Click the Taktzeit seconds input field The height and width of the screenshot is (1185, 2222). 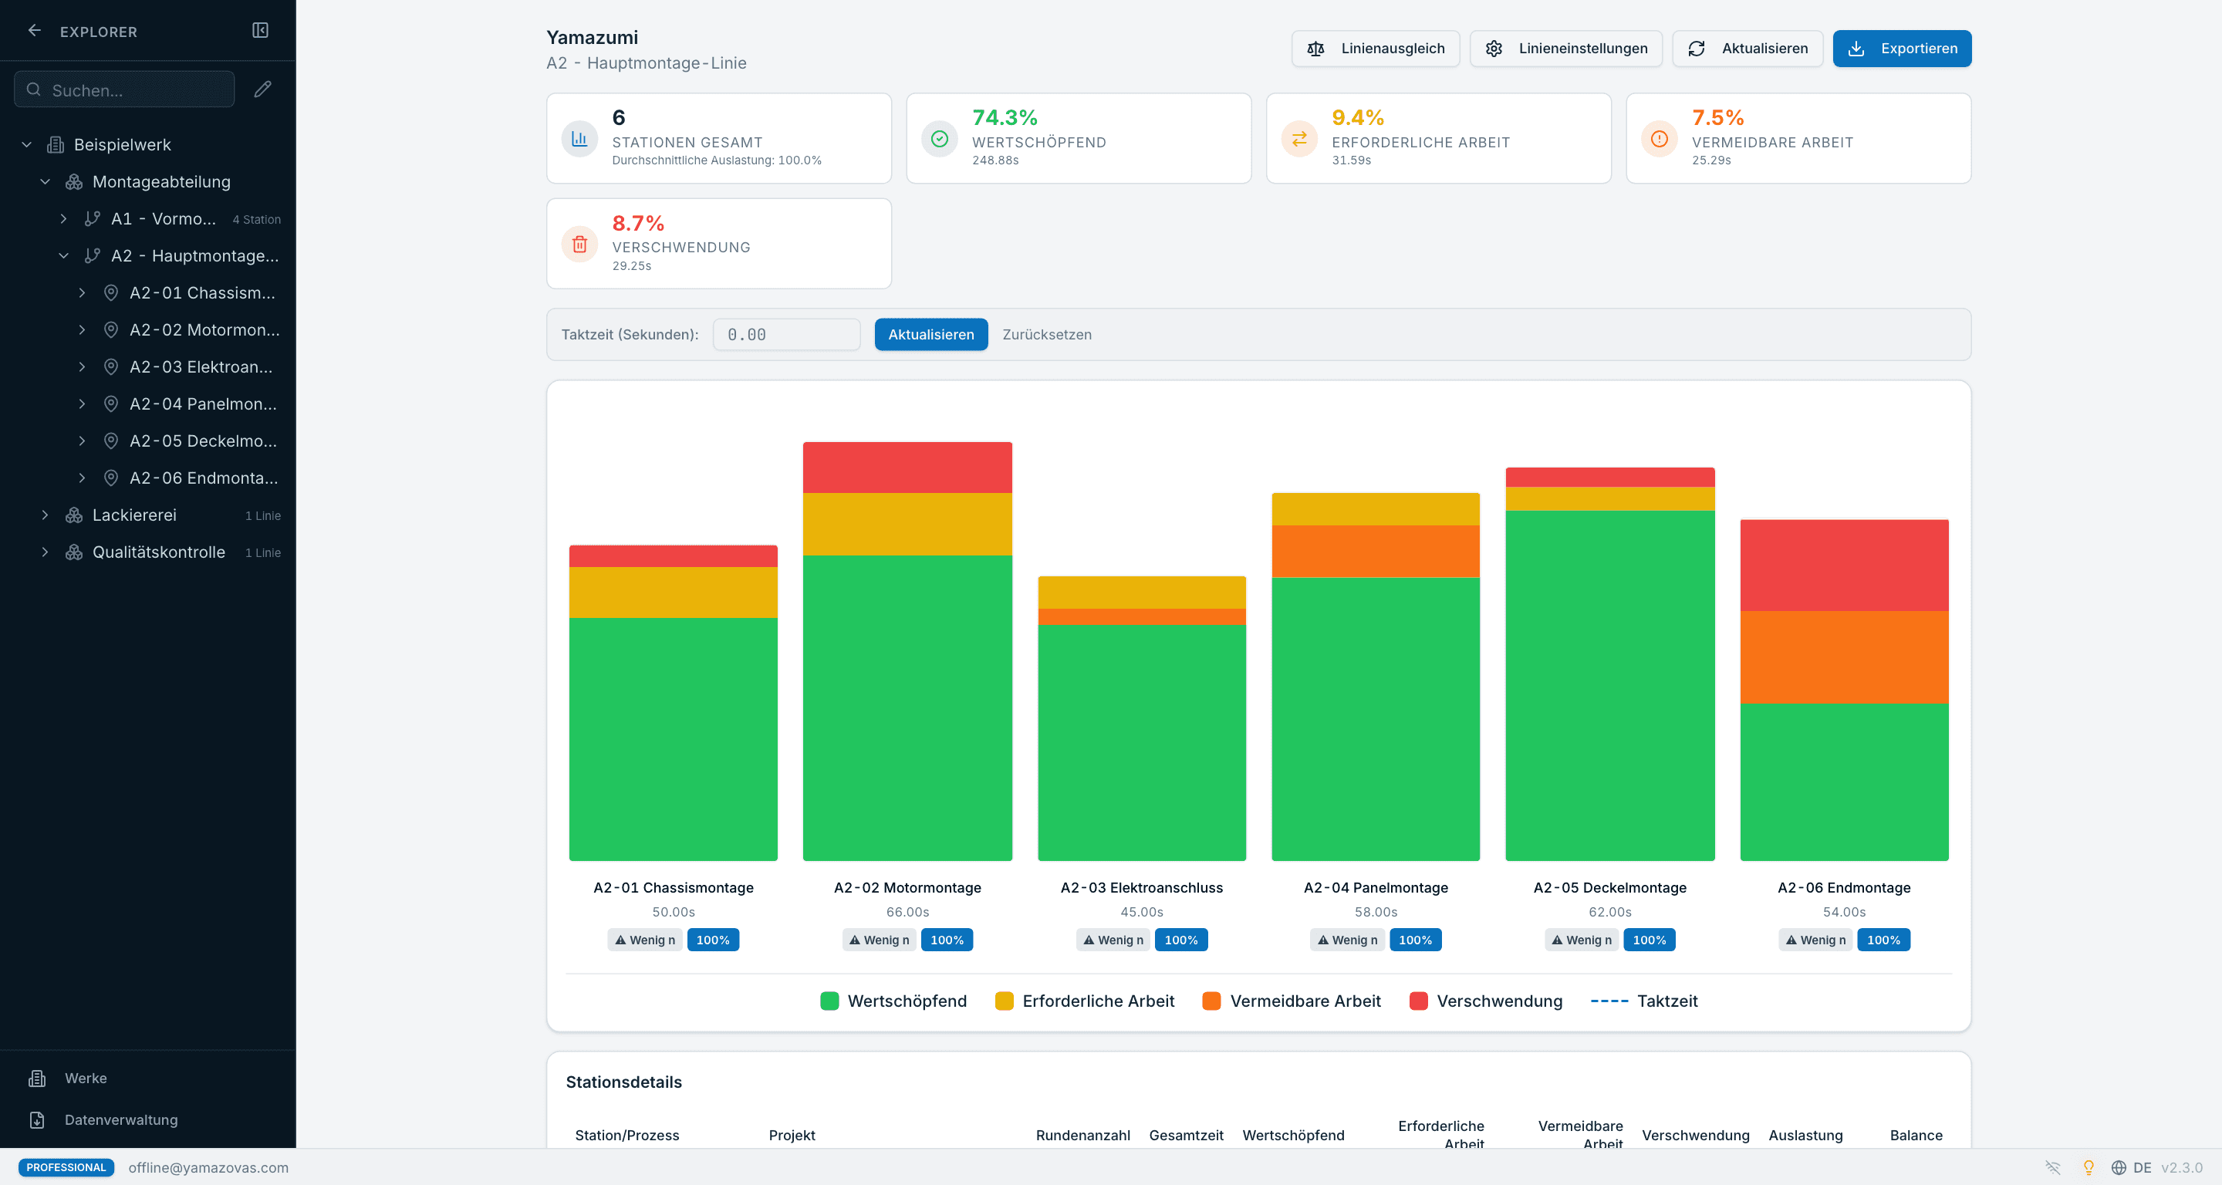tap(787, 335)
